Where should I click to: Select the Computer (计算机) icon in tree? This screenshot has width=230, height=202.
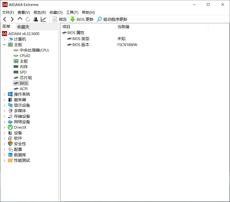10,39
